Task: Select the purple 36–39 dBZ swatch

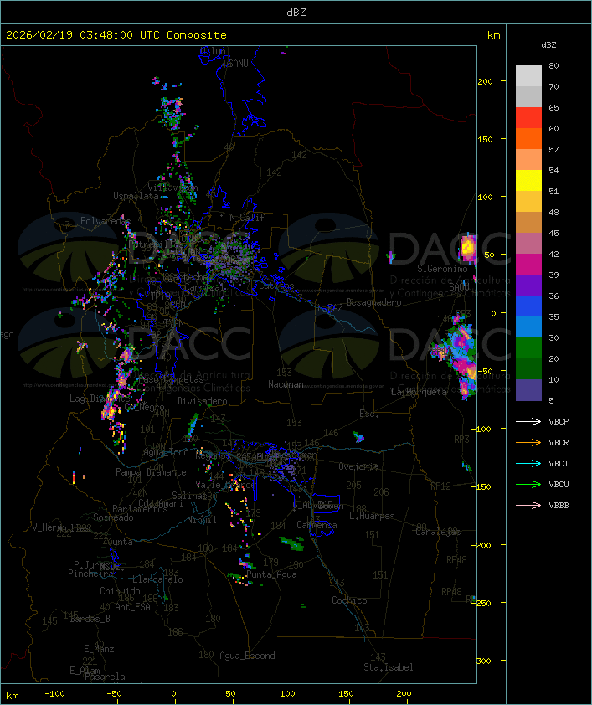Action: [x=528, y=285]
